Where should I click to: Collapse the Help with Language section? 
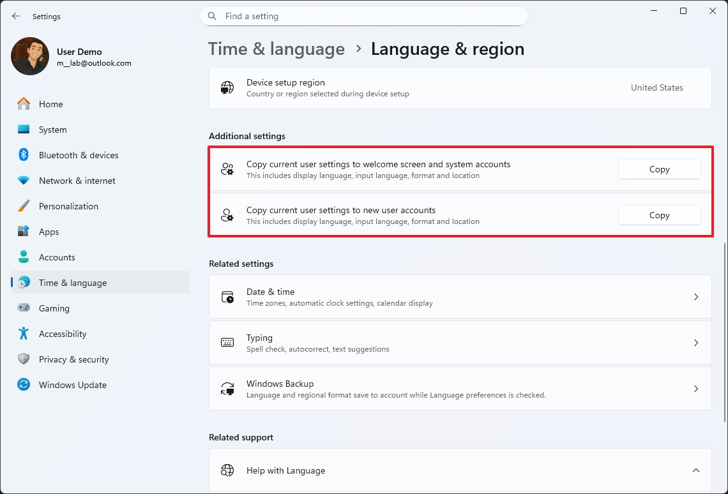click(696, 470)
